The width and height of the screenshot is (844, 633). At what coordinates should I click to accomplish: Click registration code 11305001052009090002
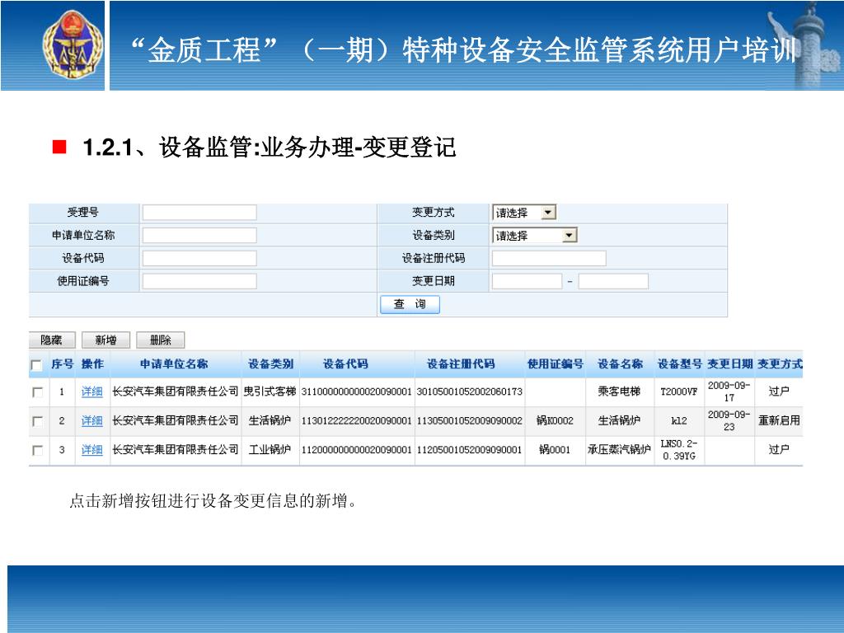[x=469, y=421]
